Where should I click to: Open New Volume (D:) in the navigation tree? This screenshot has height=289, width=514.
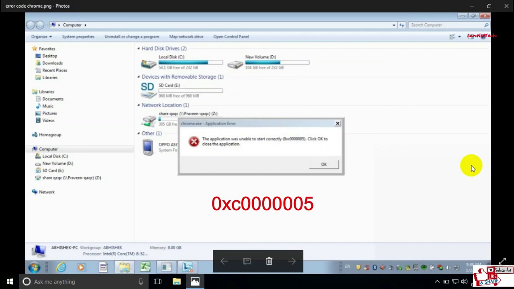(58, 163)
